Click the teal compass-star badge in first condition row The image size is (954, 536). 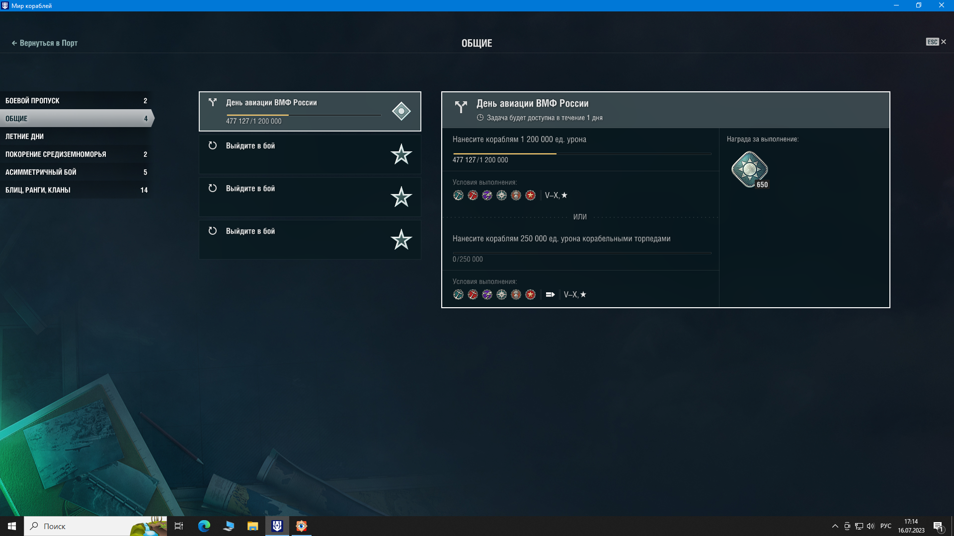501,196
